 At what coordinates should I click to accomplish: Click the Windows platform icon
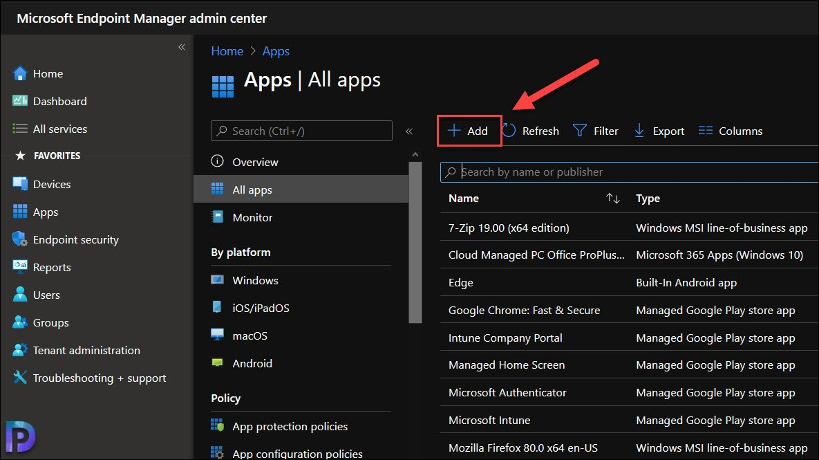click(x=217, y=279)
